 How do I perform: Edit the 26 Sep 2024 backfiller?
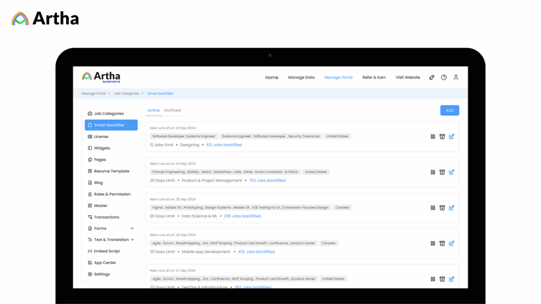[x=452, y=243]
